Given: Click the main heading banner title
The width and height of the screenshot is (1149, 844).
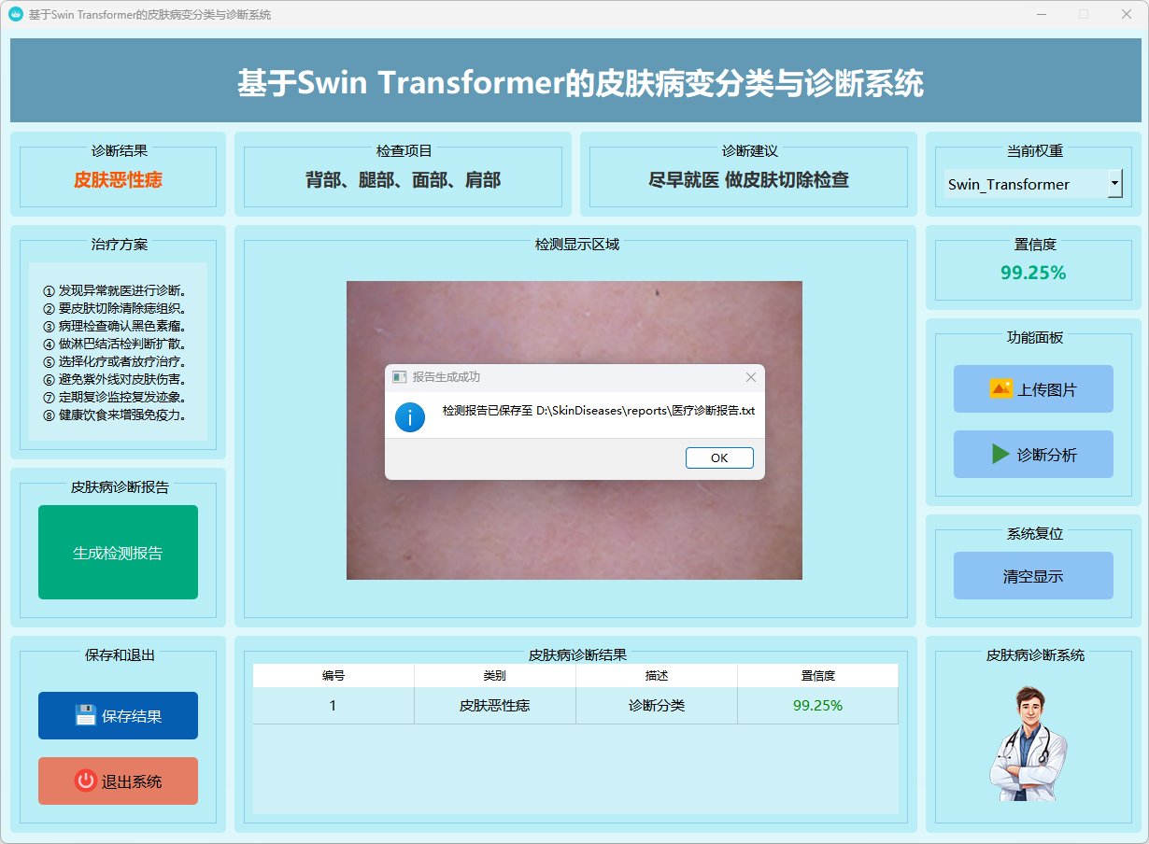Looking at the screenshot, I should pos(580,83).
